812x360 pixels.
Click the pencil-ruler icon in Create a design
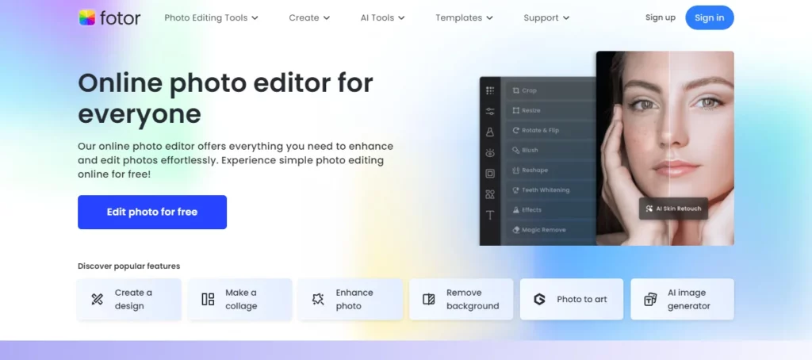[x=97, y=299]
